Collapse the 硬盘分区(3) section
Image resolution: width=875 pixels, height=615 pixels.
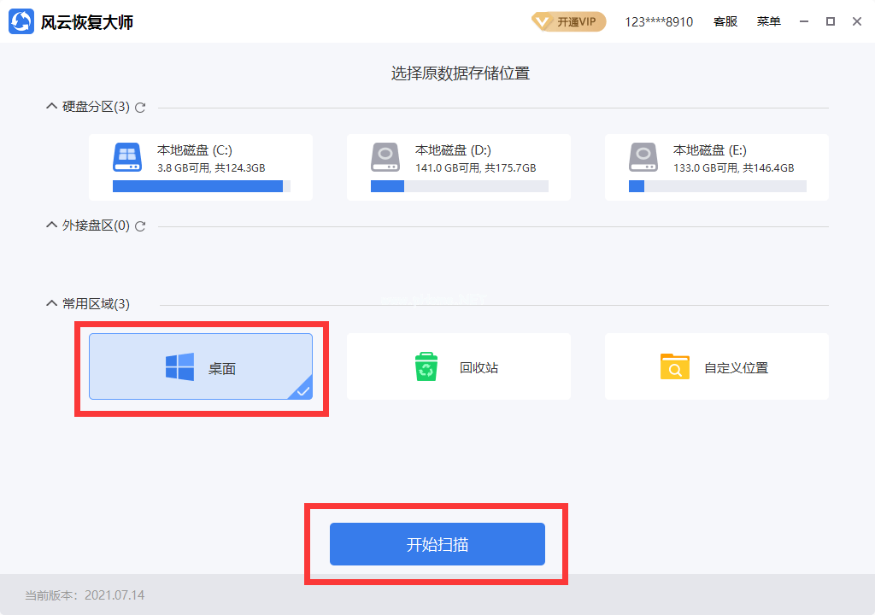(x=51, y=106)
